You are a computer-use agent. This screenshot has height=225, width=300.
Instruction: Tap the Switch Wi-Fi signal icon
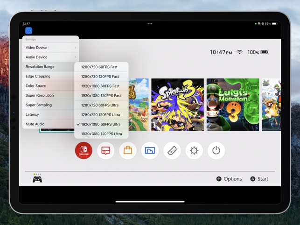239,52
